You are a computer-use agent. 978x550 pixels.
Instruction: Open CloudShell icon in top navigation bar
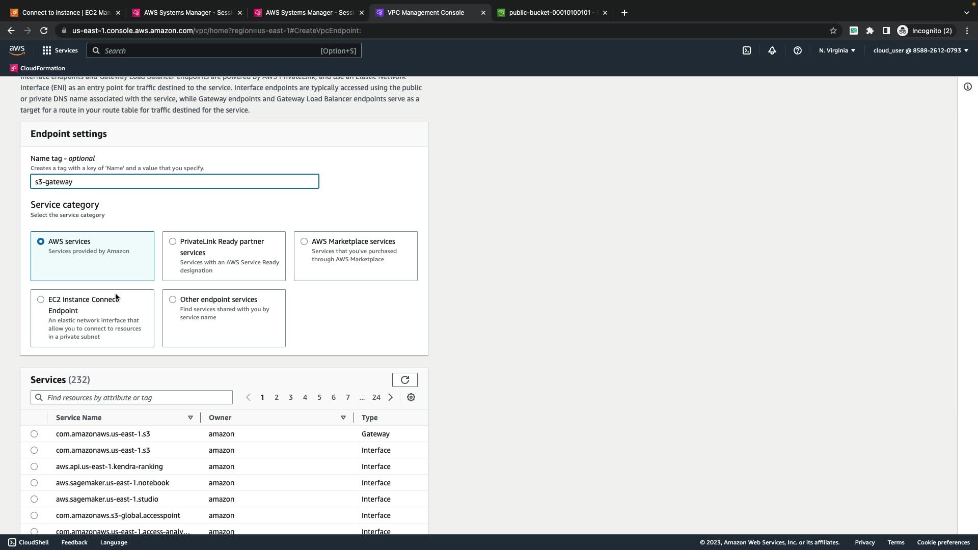(x=746, y=50)
